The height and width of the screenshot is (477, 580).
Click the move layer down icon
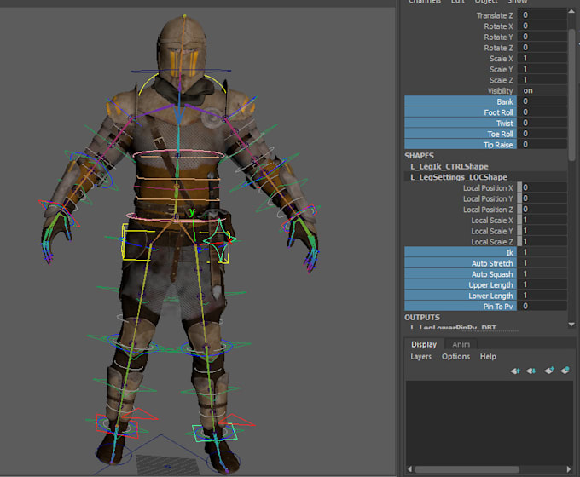pos(531,371)
